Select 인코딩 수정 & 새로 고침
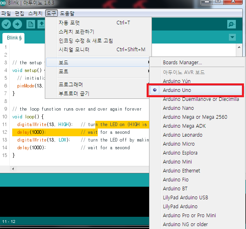The image size is (246, 229). pyautogui.click(x=99, y=41)
